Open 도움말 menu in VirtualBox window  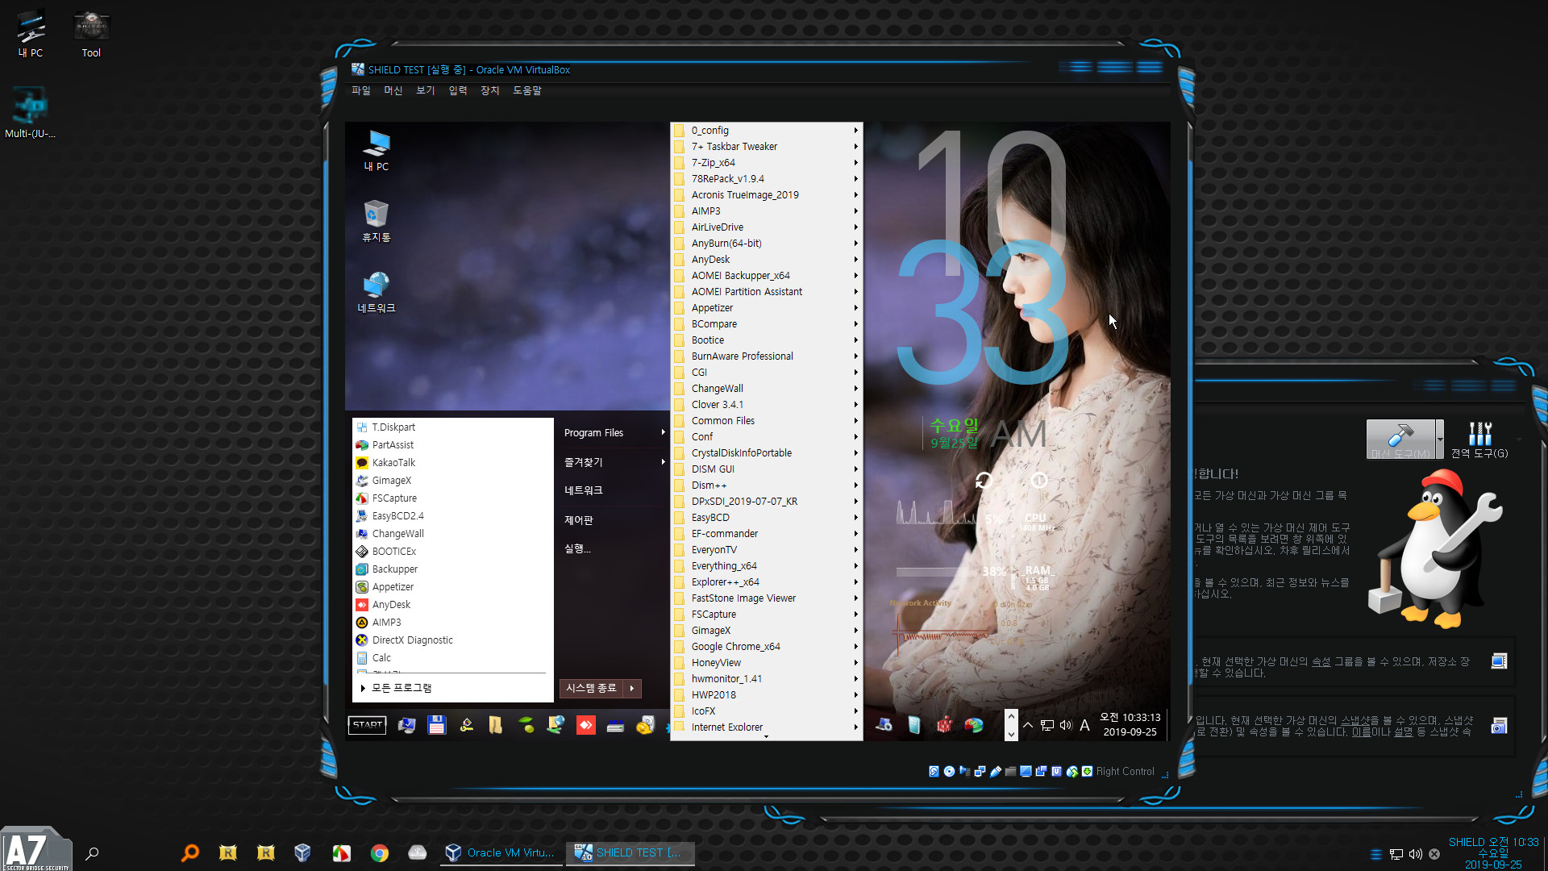point(527,90)
